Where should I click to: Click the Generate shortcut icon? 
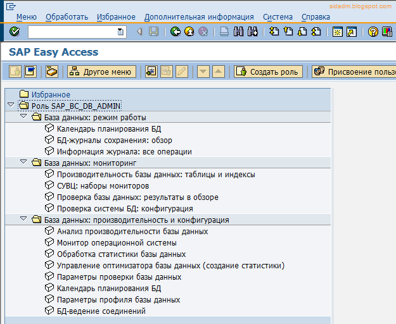(351, 32)
